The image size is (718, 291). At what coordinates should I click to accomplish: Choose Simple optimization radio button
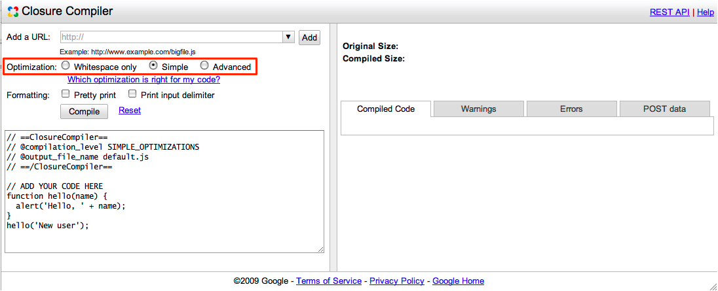(153, 66)
